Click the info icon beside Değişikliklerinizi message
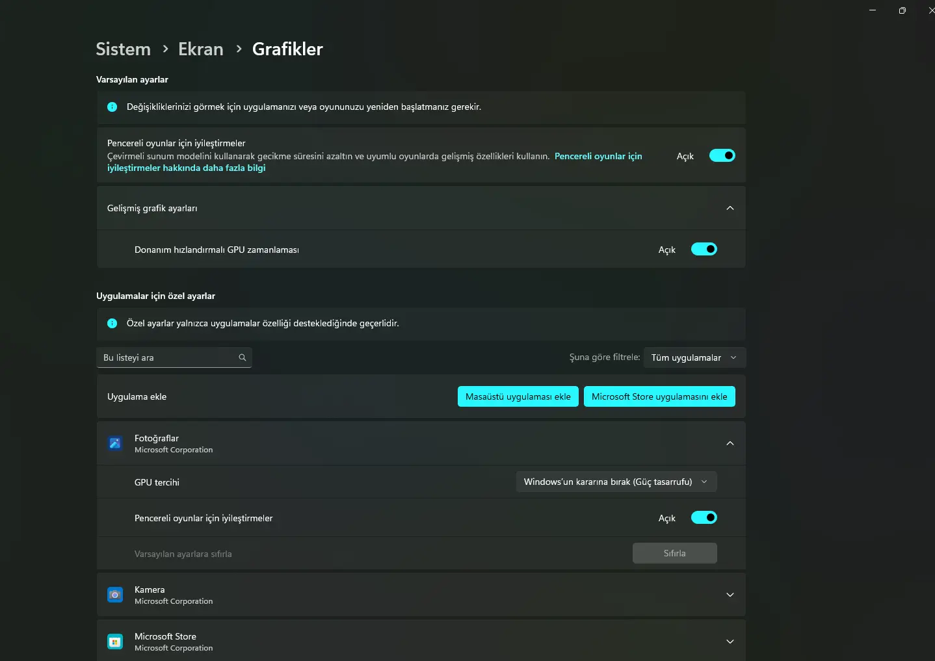Image resolution: width=935 pixels, height=661 pixels. [112, 107]
